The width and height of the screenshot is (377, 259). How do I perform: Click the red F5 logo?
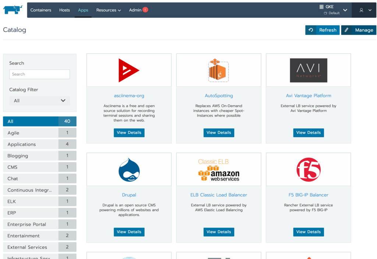tap(309, 170)
